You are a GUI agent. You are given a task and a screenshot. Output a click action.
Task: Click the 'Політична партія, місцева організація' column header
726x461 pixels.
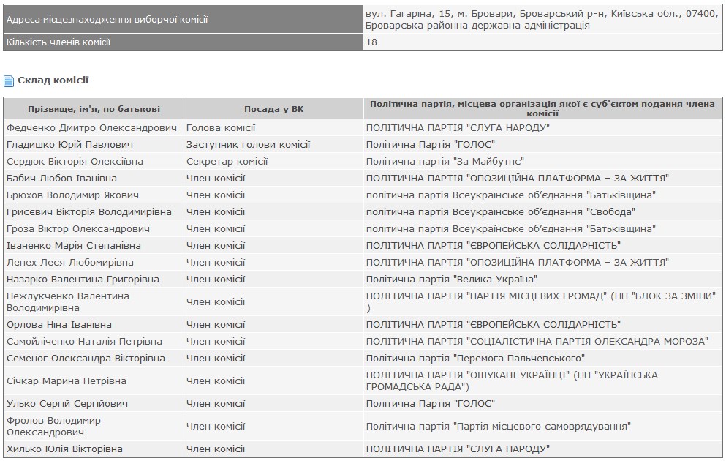[x=542, y=109]
